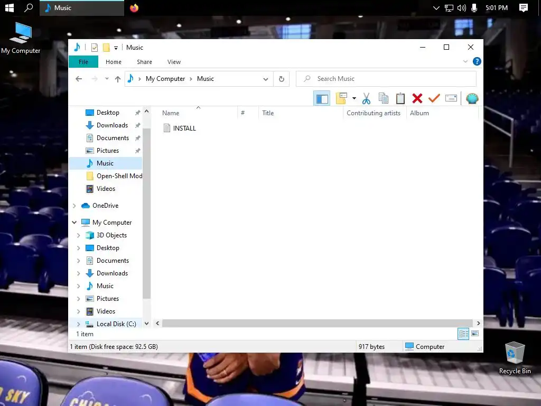Open the Customize Quick Access Toolbar dropdown
Screen dimensions: 541x406
coord(116,48)
